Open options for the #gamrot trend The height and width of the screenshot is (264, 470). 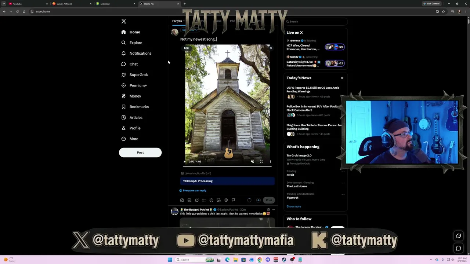tap(343, 194)
